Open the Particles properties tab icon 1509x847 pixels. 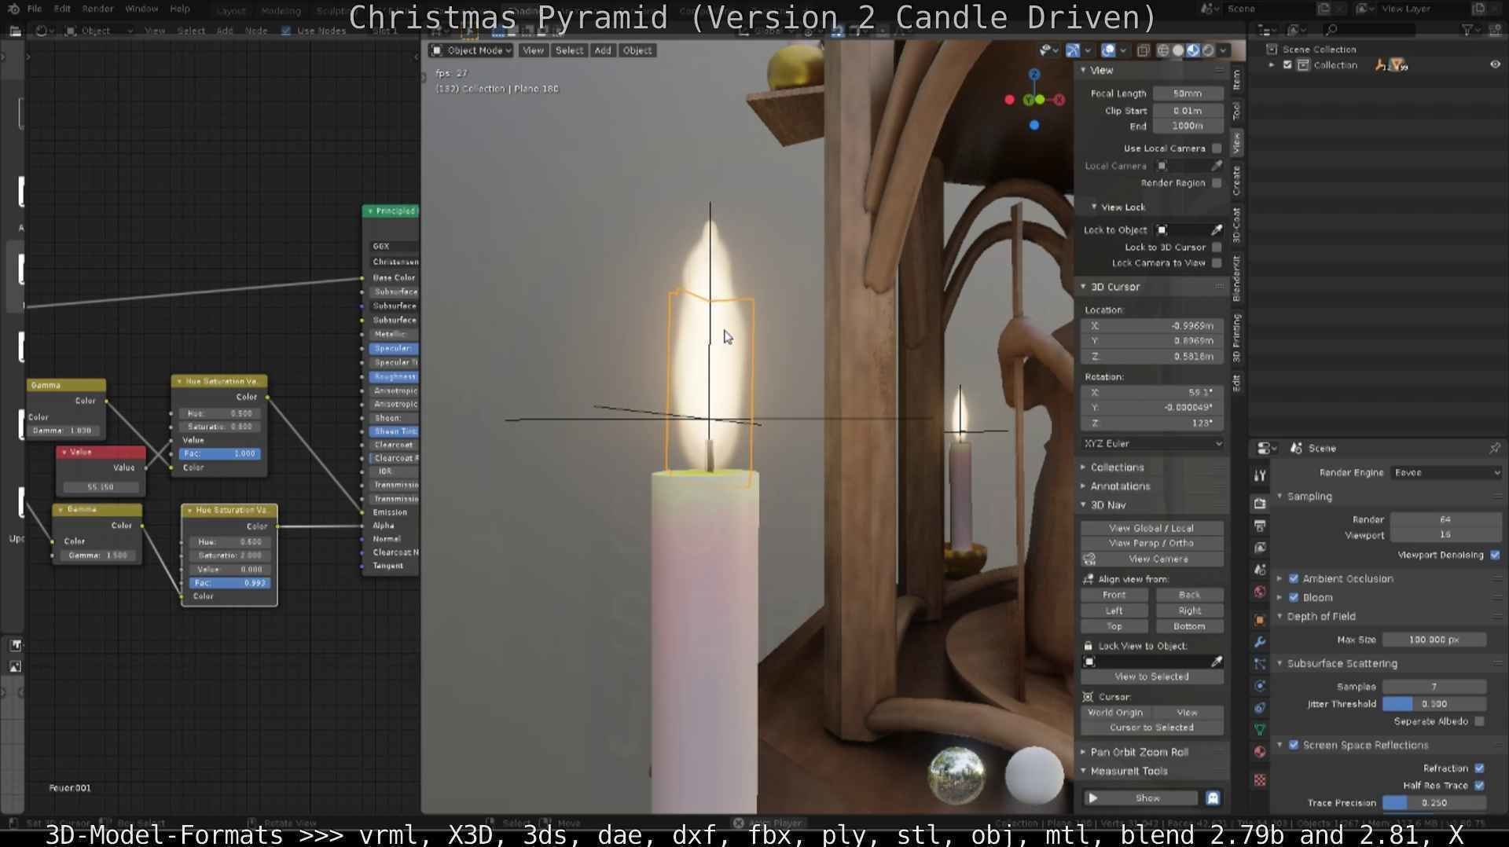[x=1260, y=664]
